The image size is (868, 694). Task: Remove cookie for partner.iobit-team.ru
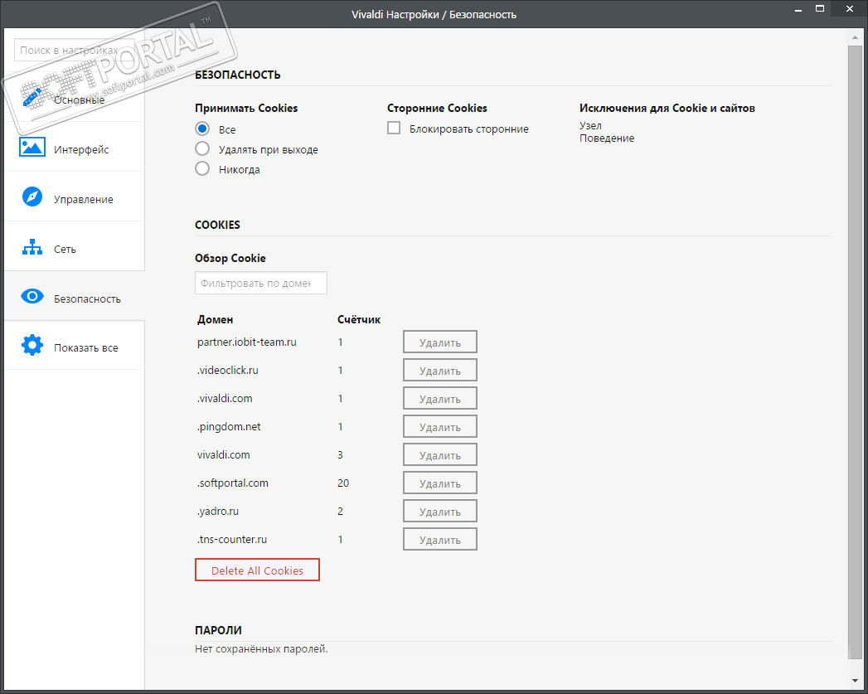click(439, 342)
